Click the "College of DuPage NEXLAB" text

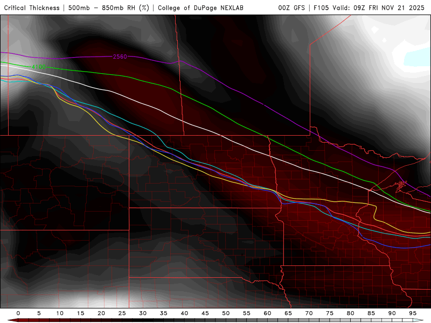pos(200,8)
